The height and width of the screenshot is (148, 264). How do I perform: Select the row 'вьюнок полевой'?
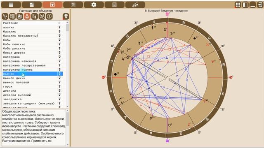[33, 82]
